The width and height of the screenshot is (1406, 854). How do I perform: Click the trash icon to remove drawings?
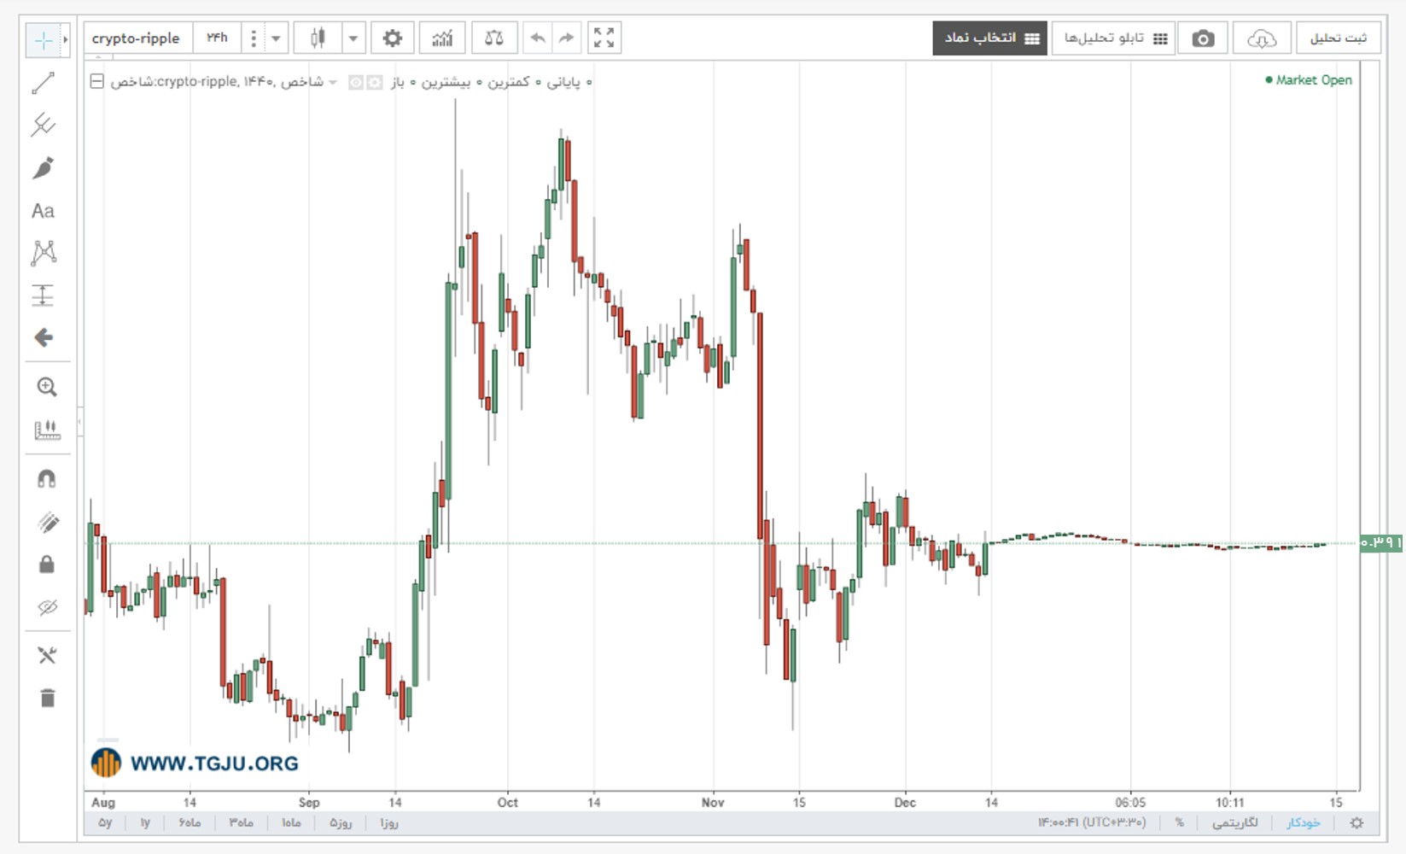pyautogui.click(x=47, y=699)
